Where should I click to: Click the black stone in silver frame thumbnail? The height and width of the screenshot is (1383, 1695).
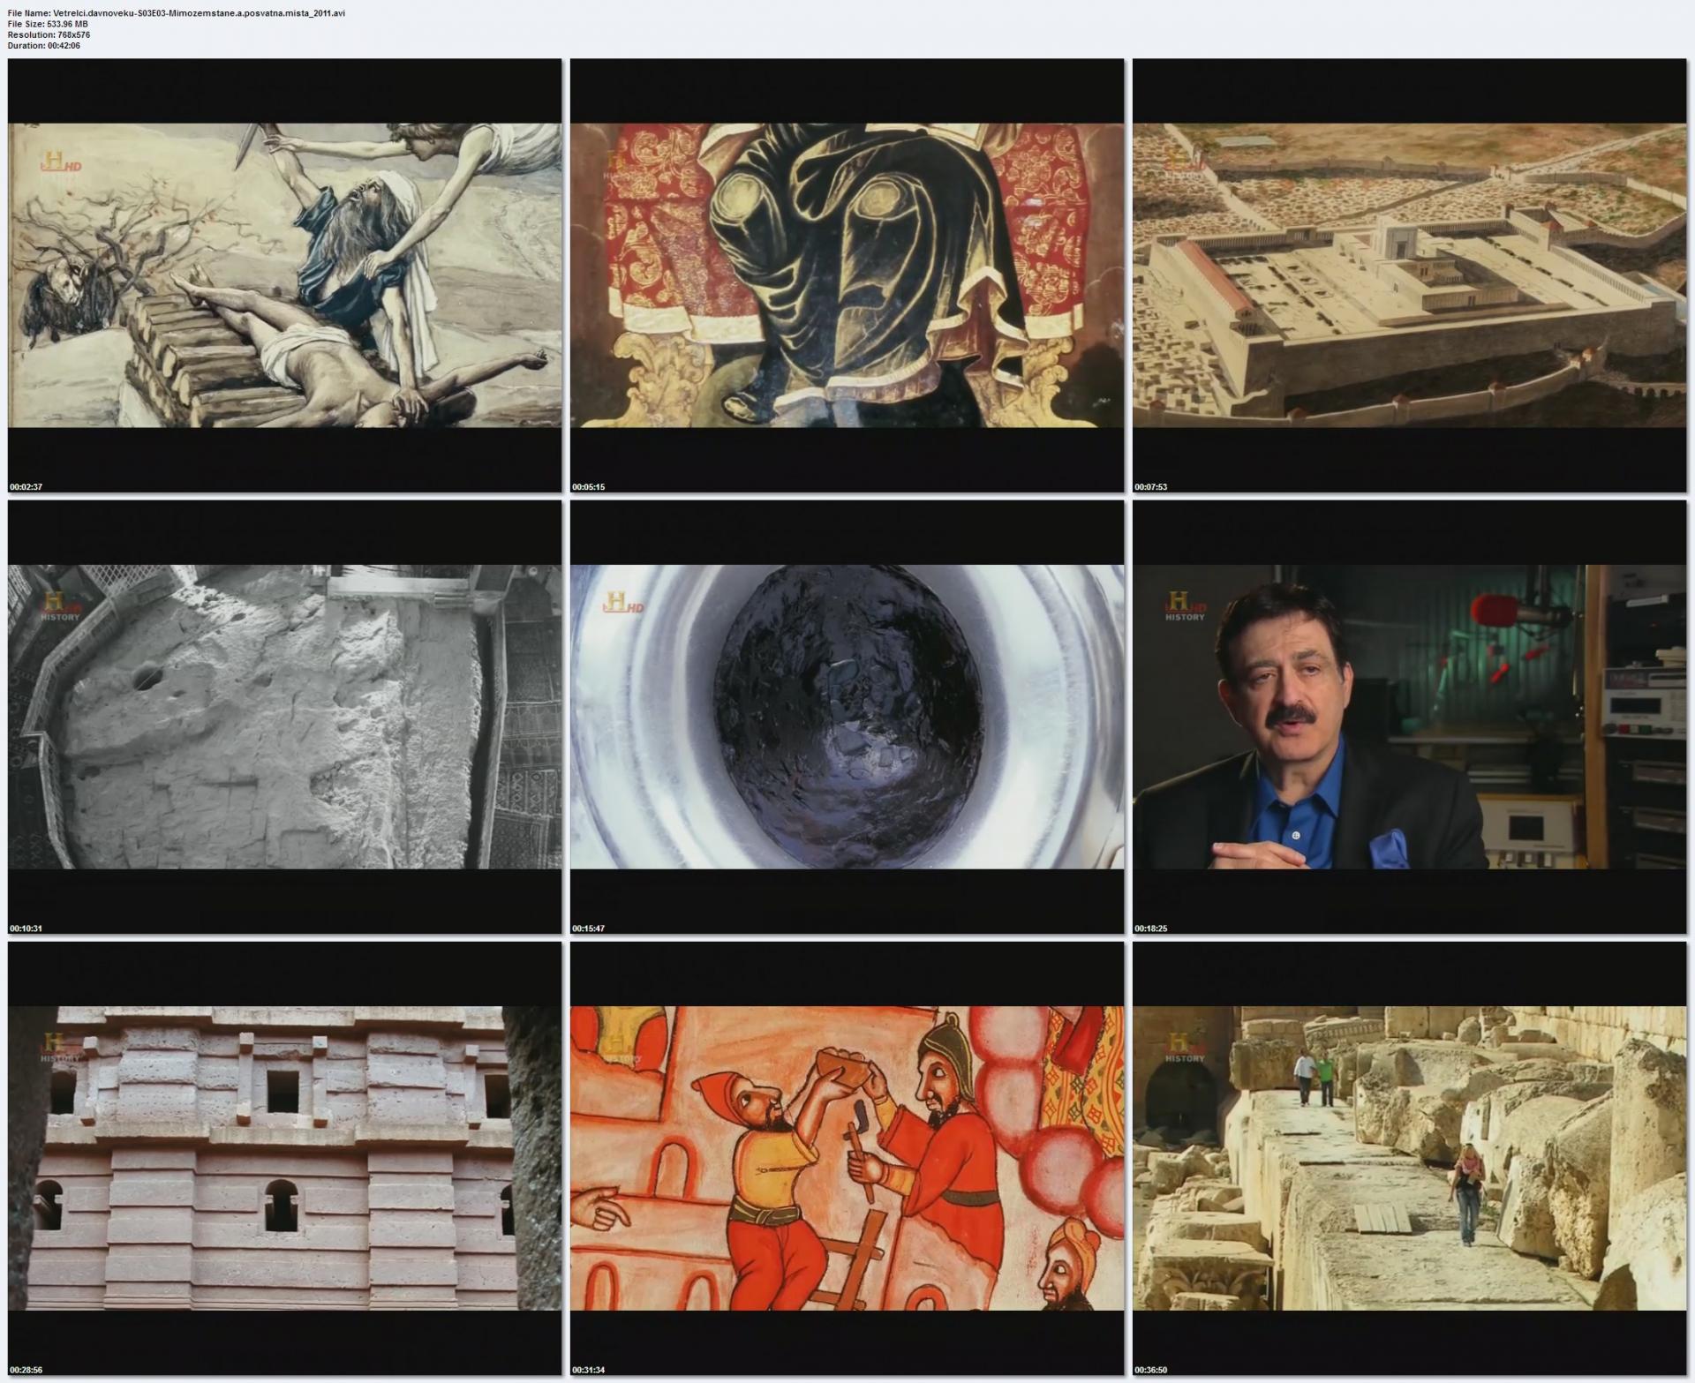(847, 717)
